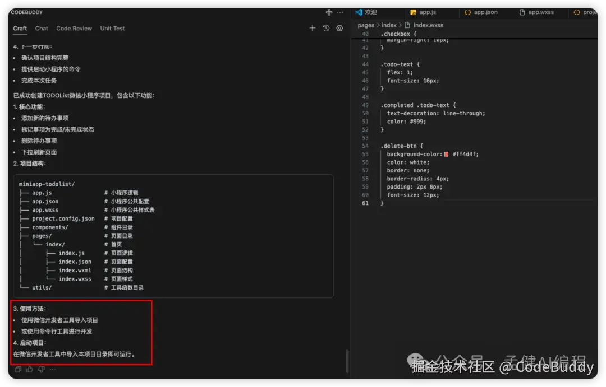Copy the response with copy icon
This screenshot has width=606, height=387.
(18, 370)
